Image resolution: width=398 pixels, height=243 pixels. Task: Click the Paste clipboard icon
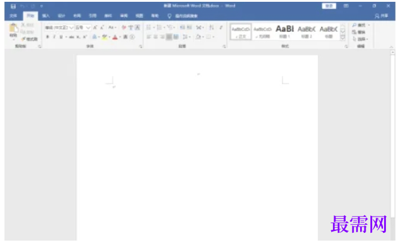13,28
